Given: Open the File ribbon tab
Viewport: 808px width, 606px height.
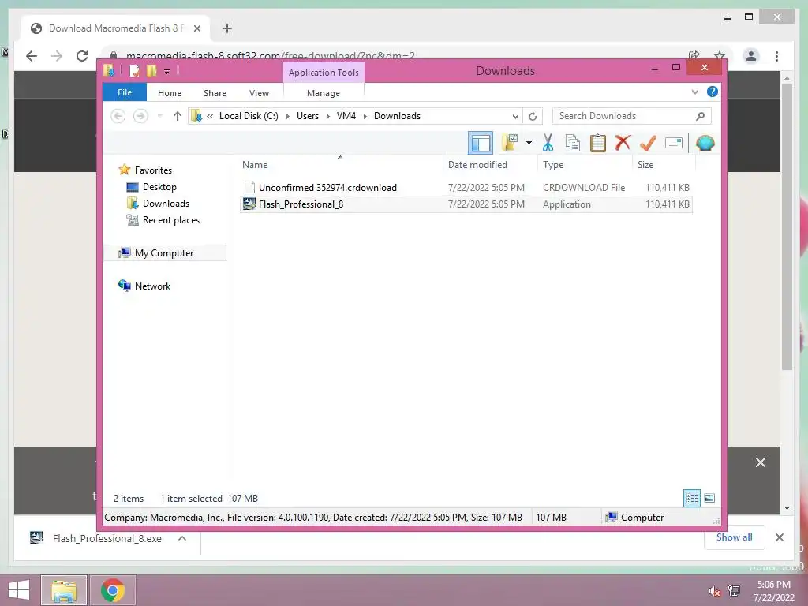Looking at the screenshot, I should tap(125, 92).
